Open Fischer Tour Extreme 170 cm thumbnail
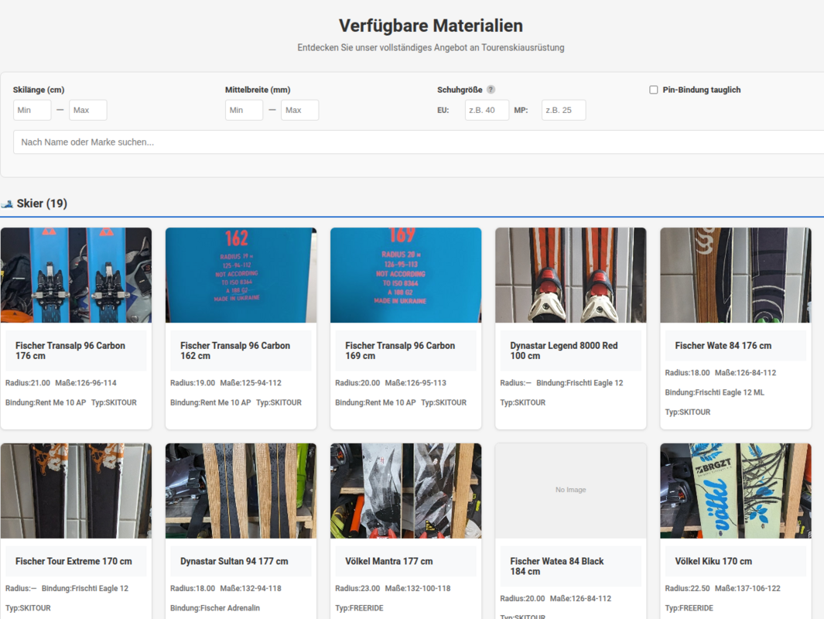 (76, 491)
